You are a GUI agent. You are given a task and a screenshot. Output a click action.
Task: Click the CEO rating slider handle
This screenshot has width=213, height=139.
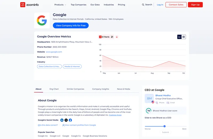(165, 126)
